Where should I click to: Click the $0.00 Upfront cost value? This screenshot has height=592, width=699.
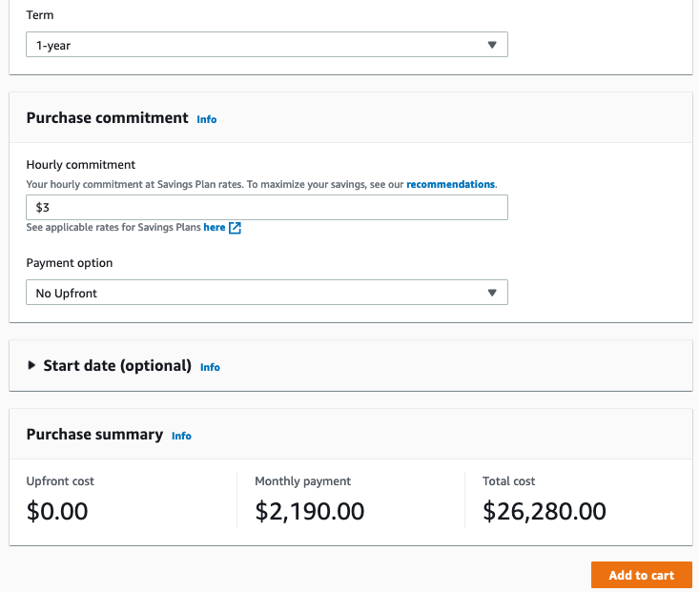57,511
